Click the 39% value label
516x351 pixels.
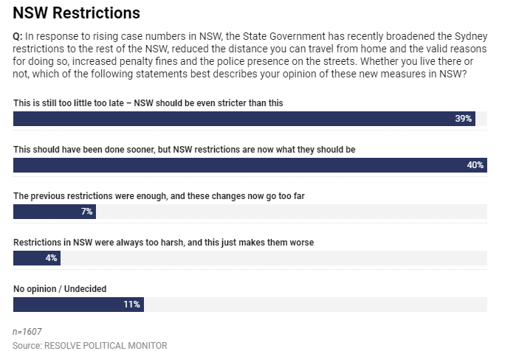(x=464, y=119)
